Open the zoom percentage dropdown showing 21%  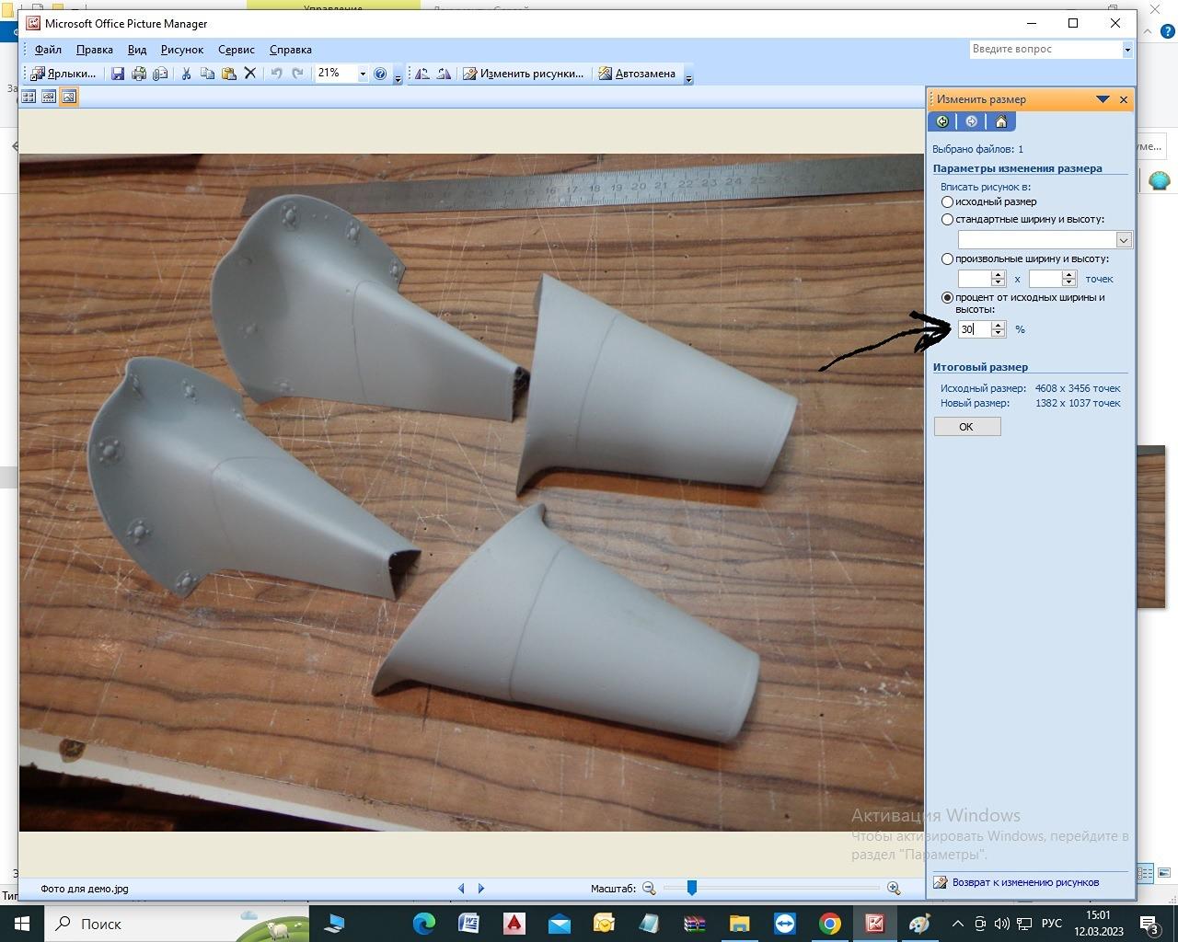coord(363,74)
